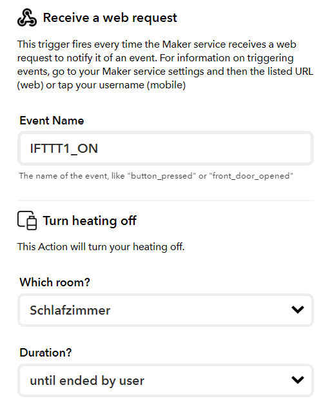Select the 'until ended by user' value
This screenshot has width=330, height=412.
[x=87, y=381]
